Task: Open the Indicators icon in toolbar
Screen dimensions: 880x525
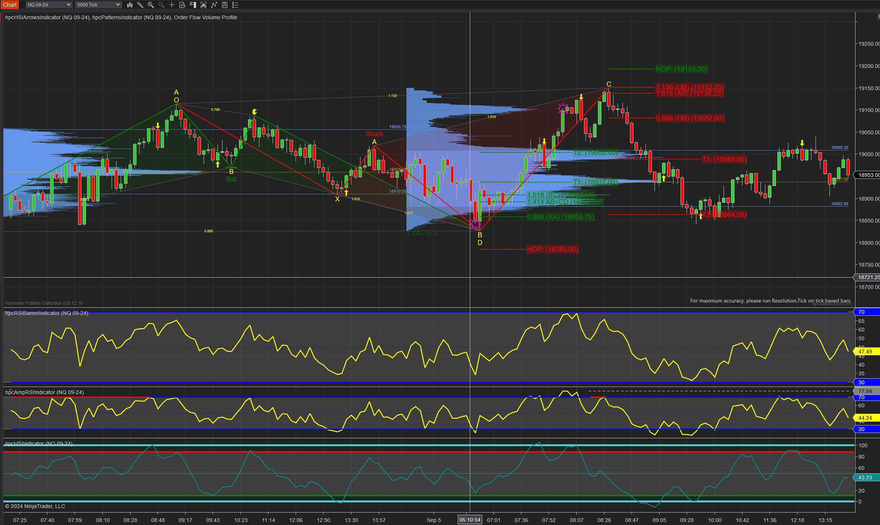Action: click(x=214, y=5)
